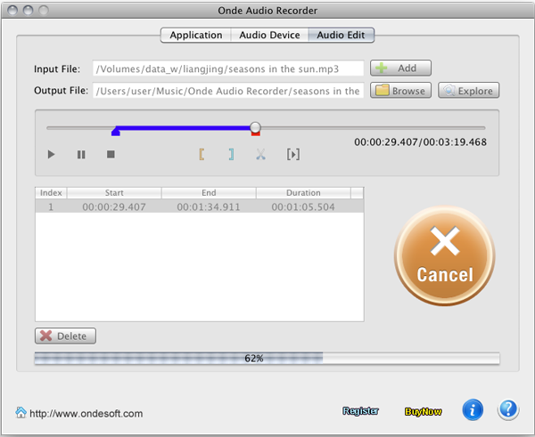Click the play selection bracket icon
Screen dimensions: 535x437
(292, 155)
